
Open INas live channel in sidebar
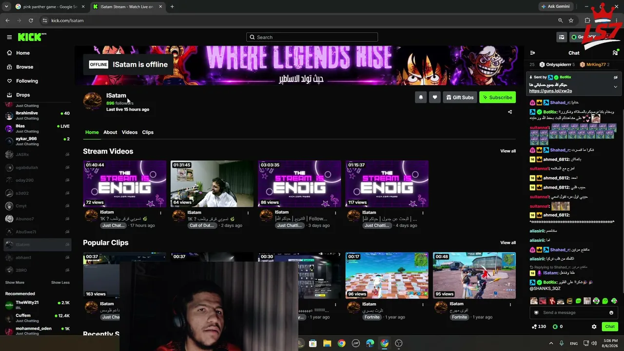pos(37,129)
